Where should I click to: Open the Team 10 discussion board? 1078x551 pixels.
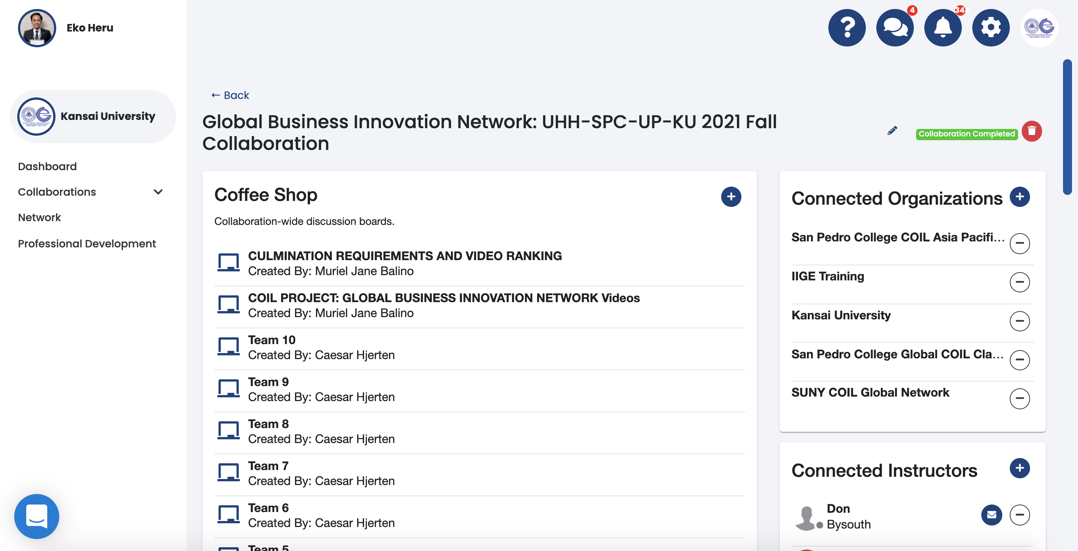(x=272, y=340)
